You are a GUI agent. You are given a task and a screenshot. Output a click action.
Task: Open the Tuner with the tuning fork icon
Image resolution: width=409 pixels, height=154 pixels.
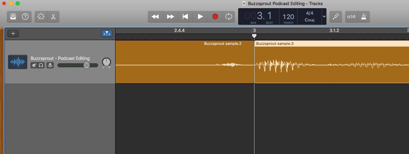tap(336, 17)
